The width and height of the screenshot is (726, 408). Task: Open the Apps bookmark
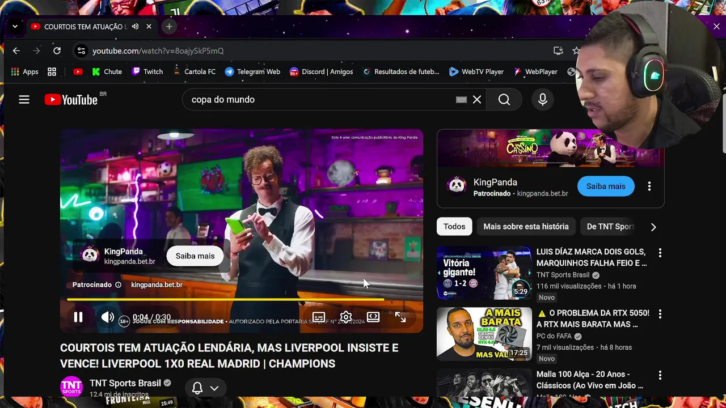click(24, 72)
